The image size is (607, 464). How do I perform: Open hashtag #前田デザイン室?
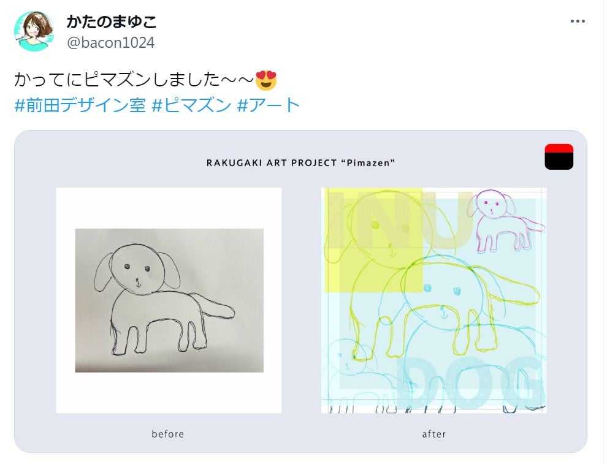pos(80,105)
